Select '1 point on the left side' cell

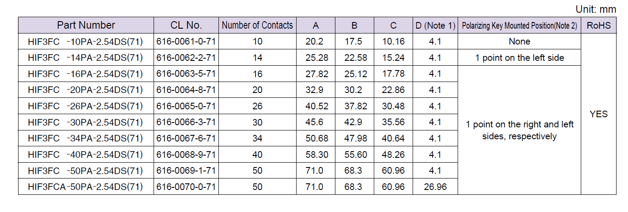point(519,58)
